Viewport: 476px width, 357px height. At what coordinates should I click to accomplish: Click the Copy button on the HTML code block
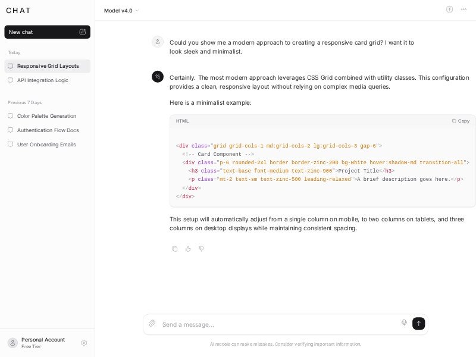click(461, 121)
